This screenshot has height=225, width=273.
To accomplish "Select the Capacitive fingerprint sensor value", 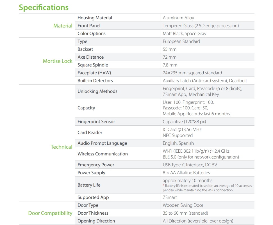I will coord(184,122).
